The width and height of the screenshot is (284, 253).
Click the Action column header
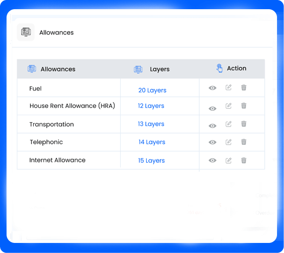[236, 68]
